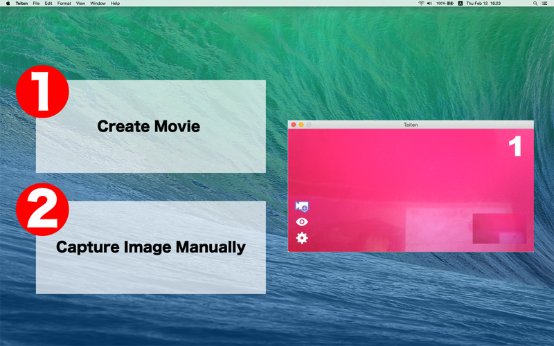
Task: Click the create movie camera icon
Action: coord(302,206)
